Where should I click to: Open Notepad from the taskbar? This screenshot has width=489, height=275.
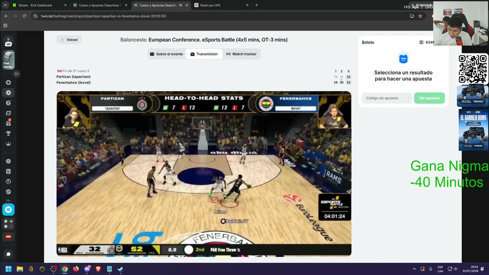click(109, 269)
